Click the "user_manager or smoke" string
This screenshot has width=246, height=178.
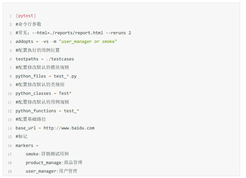88,42
